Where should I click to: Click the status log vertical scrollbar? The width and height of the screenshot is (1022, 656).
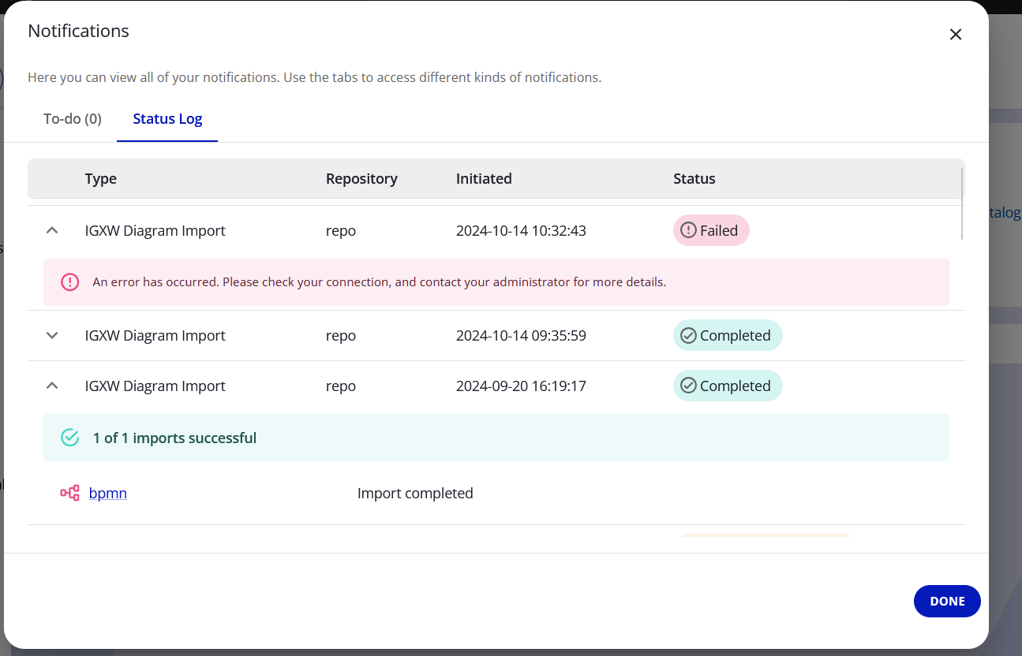(962, 203)
